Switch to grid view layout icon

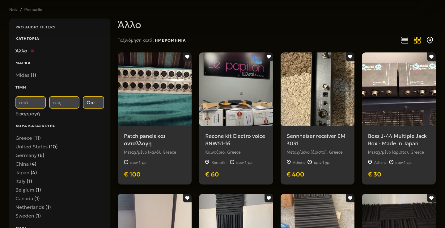click(417, 40)
